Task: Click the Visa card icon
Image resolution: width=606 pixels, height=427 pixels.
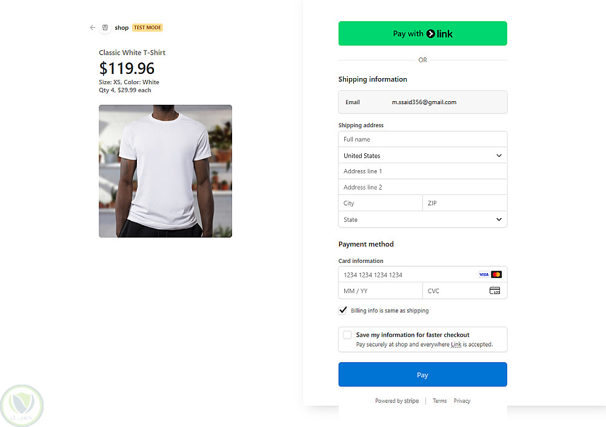Action: click(484, 274)
